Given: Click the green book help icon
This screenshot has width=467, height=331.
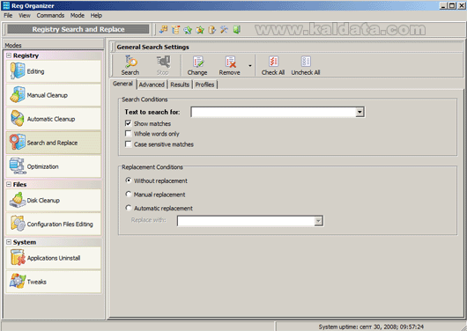Looking at the screenshot, I should pyautogui.click(x=237, y=29).
